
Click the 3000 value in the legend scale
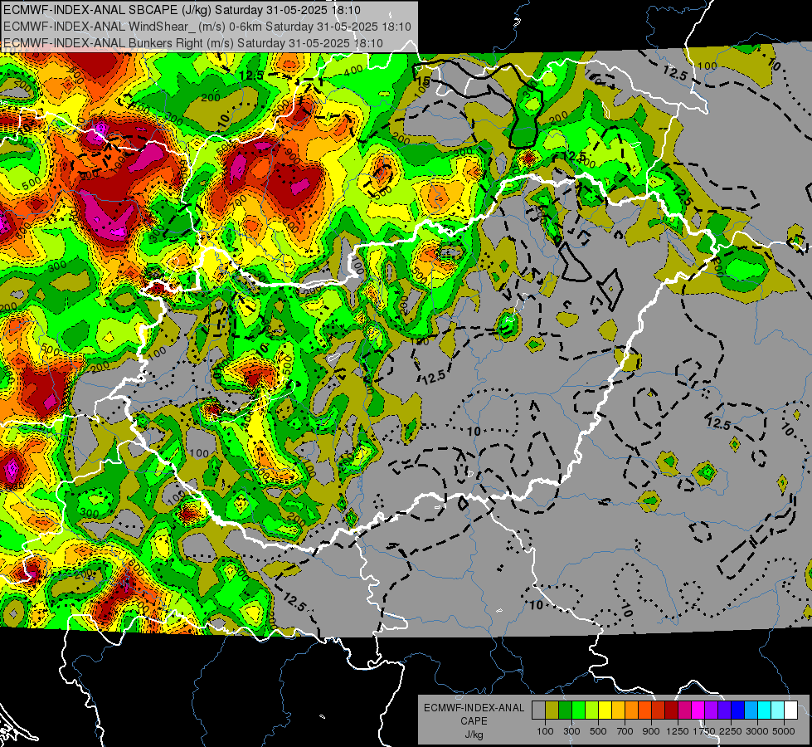click(757, 731)
